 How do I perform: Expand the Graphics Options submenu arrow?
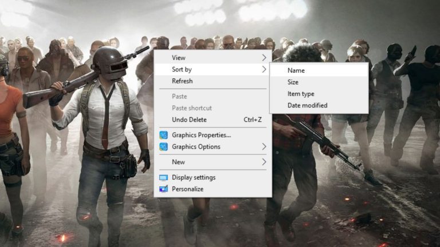coord(264,147)
